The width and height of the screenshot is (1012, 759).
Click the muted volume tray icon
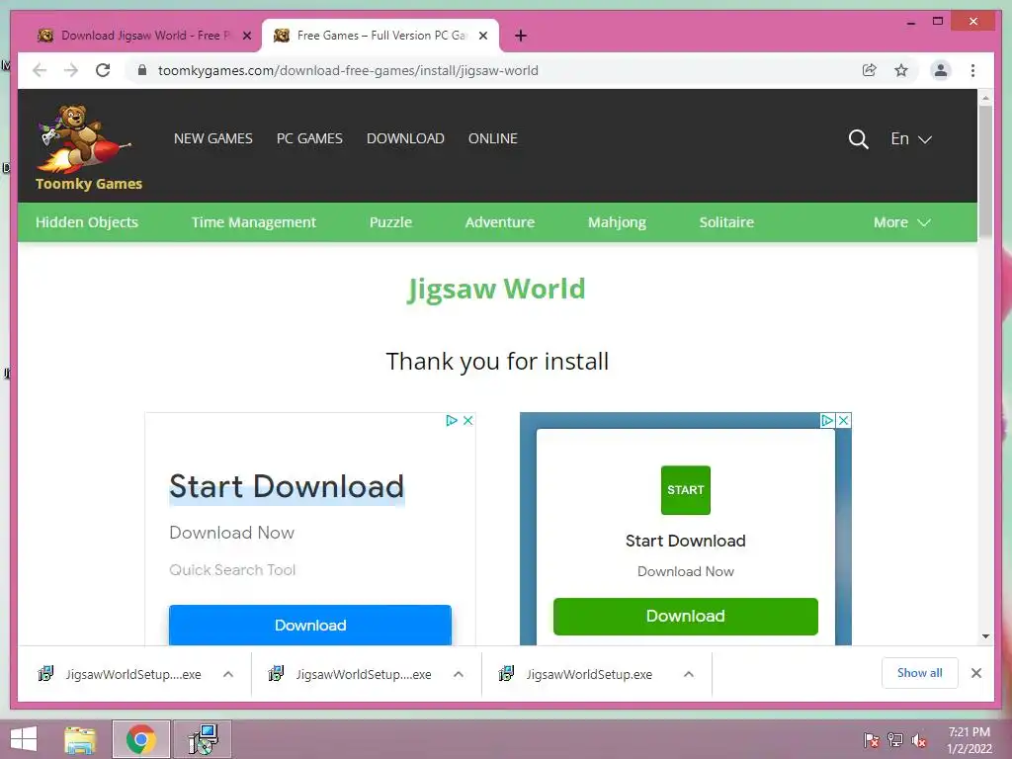919,740
